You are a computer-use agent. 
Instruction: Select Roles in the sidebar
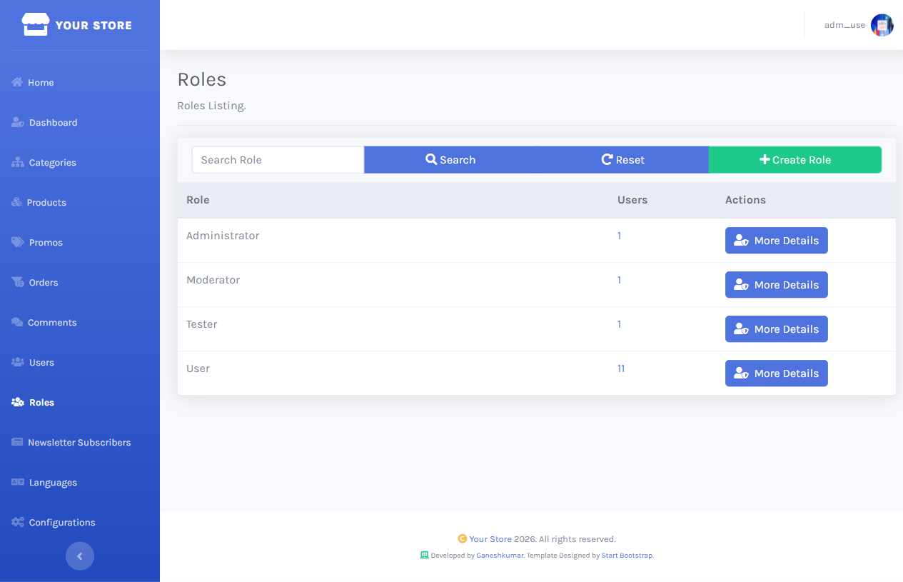point(80,402)
